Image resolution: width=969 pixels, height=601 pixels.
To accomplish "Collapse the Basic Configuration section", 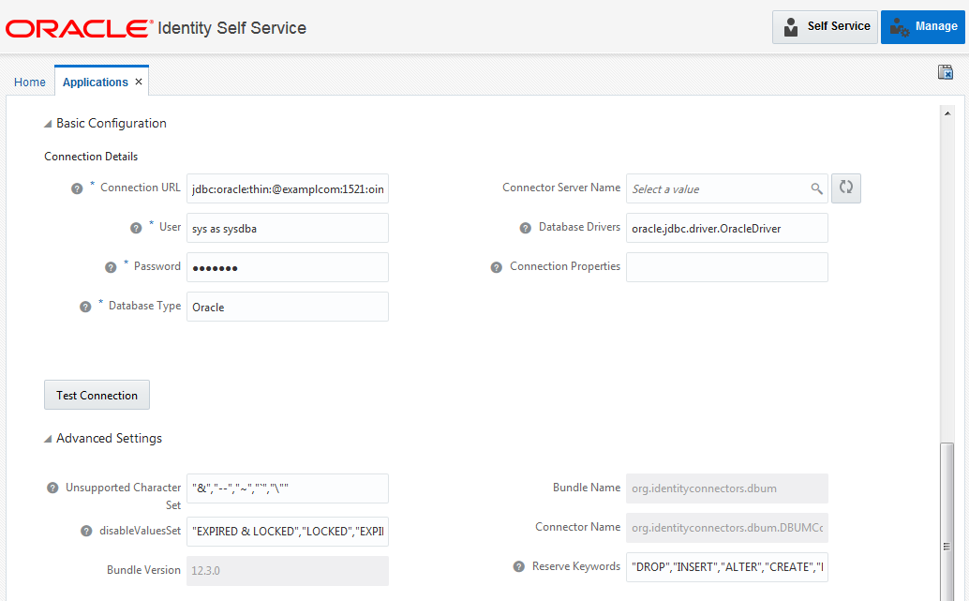I will click(48, 123).
